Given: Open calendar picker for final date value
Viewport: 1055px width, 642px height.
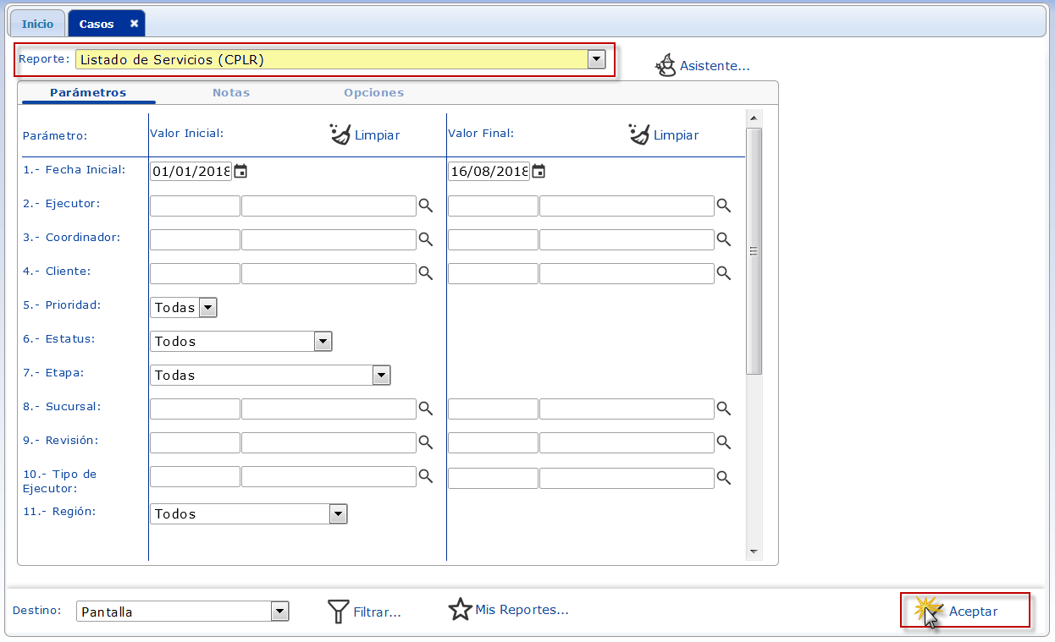Looking at the screenshot, I should 539,172.
